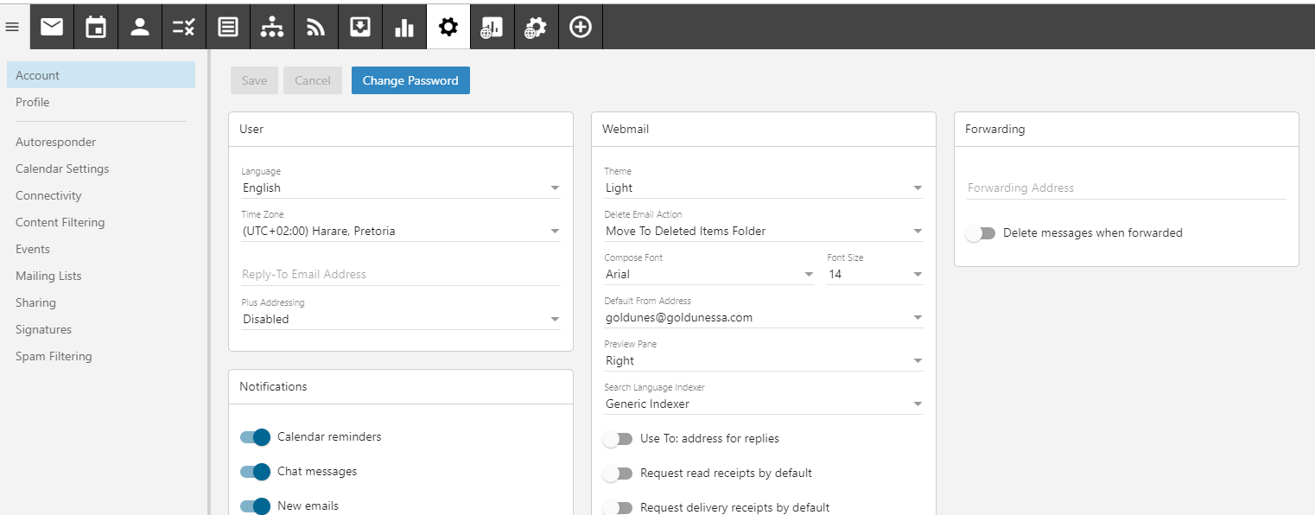Screen dimensions: 1315x515
Task: Open the hamburger menu
Action: [12, 27]
